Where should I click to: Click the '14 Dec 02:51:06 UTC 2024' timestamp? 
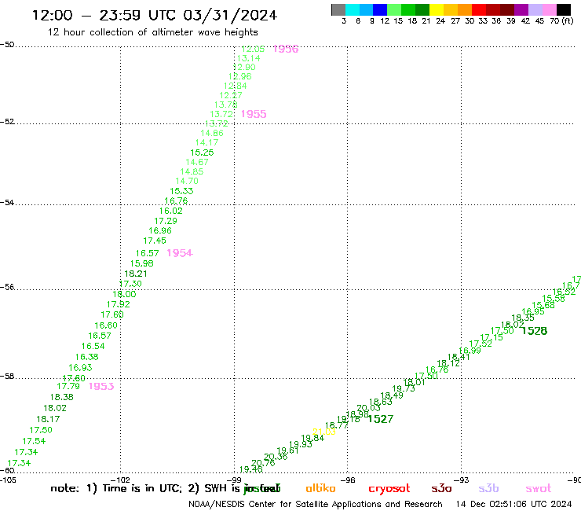click(513, 504)
